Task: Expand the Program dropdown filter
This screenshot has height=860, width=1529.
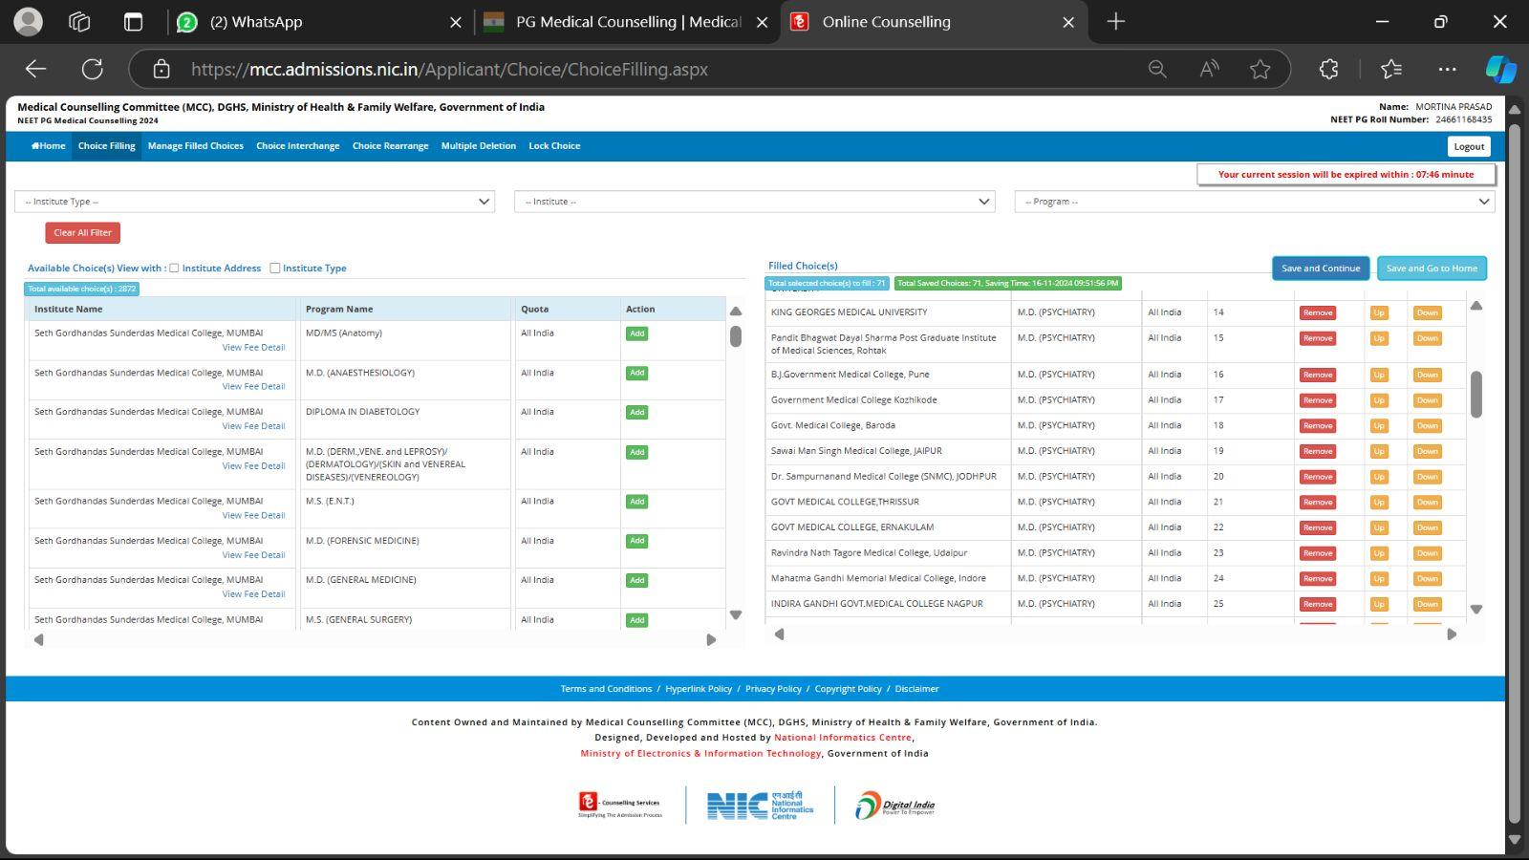Action: pos(1254,202)
